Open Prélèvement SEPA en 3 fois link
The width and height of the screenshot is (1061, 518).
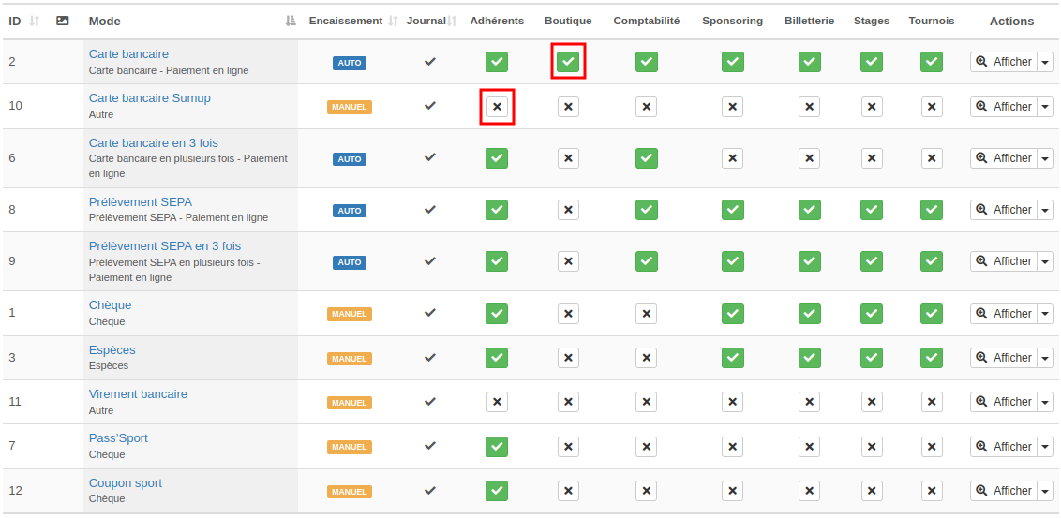click(x=164, y=246)
